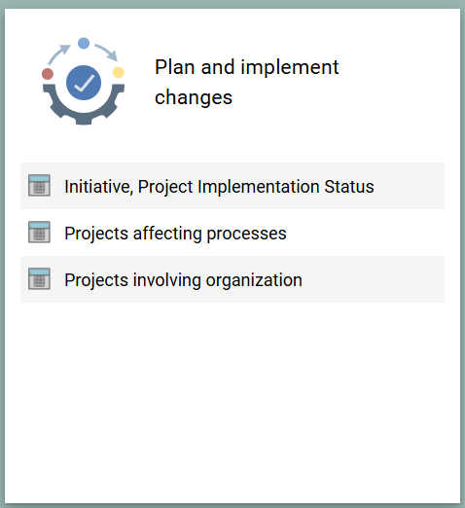Click the empty white area below the report list
465x508 pixels.
(x=232, y=402)
